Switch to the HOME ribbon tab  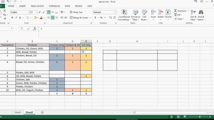11,6
